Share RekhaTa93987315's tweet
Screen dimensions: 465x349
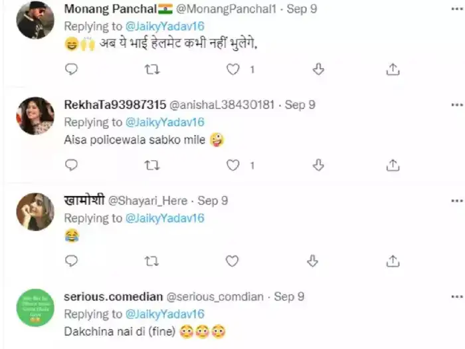point(393,165)
